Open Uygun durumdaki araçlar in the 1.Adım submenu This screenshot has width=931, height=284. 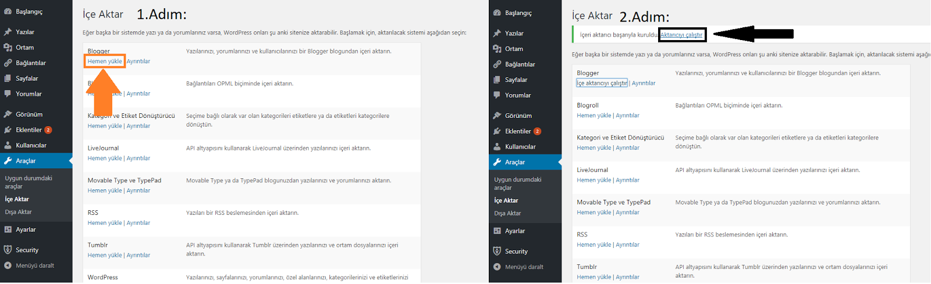point(29,182)
